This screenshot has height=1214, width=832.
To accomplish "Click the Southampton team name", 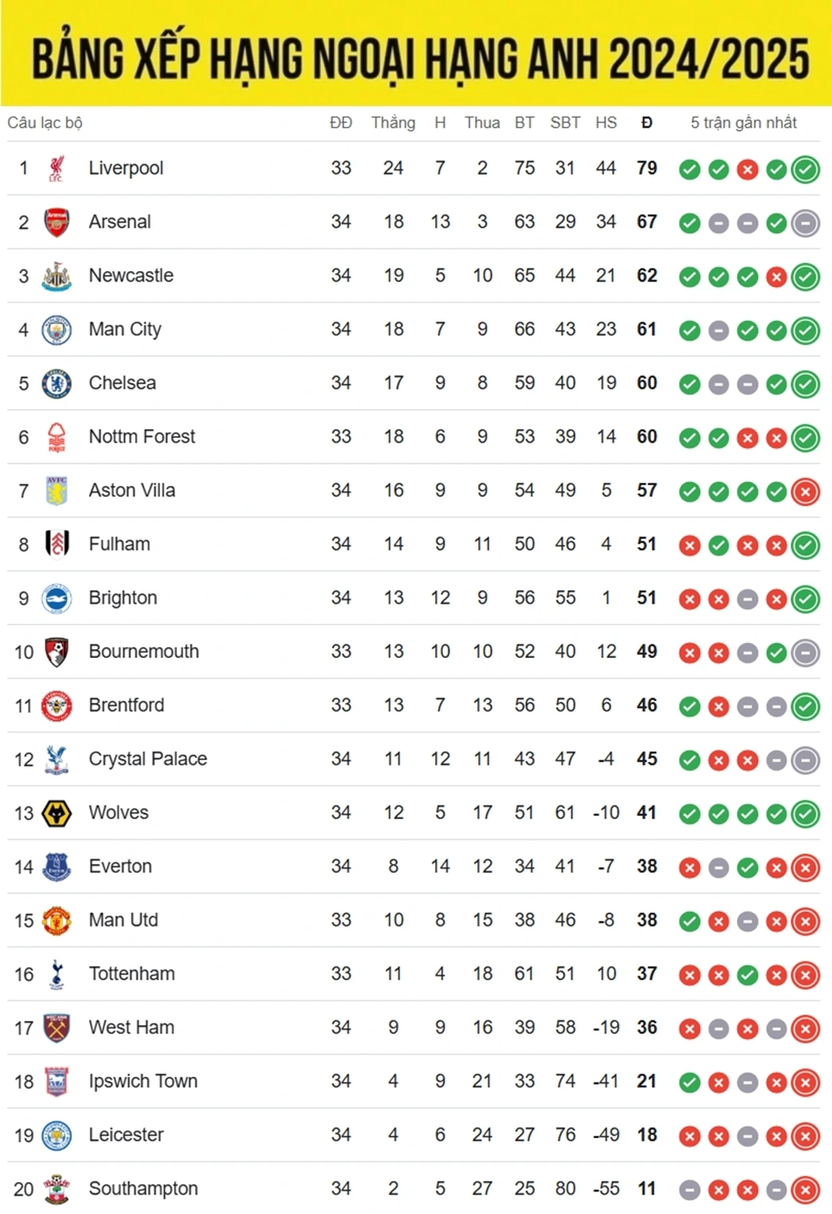I will (x=143, y=1188).
